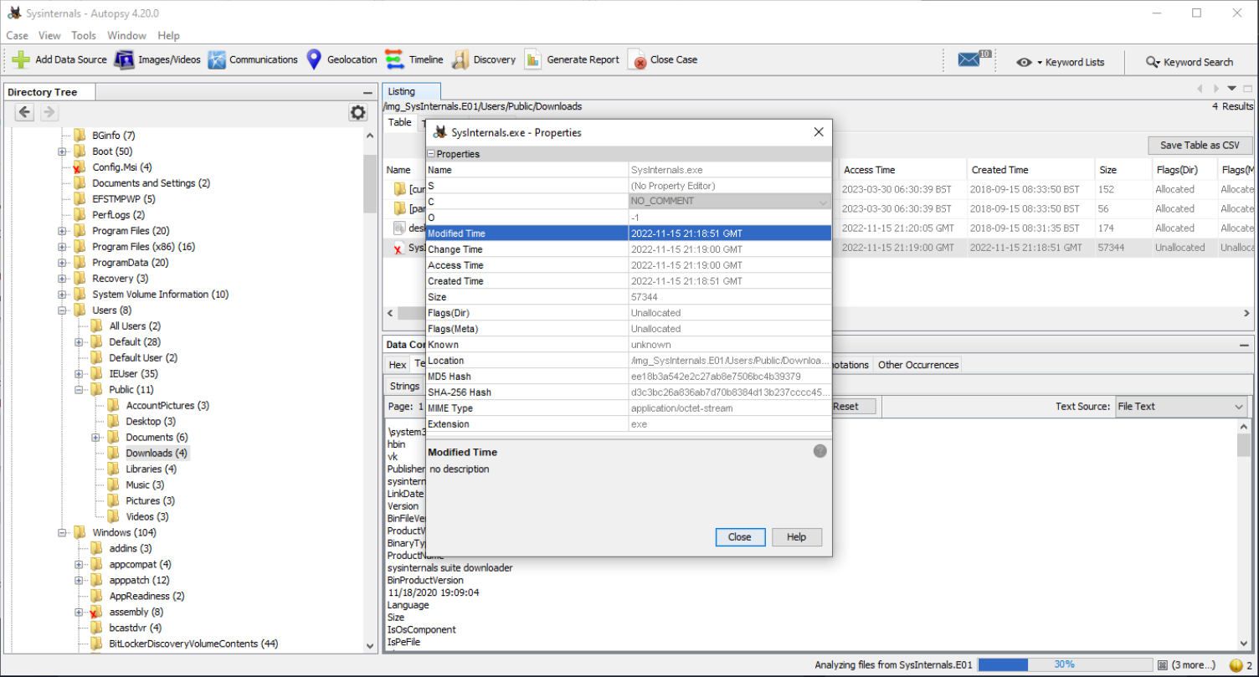1259x677 pixels.
Task: Expand the Boot folder
Action: pyautogui.click(x=63, y=151)
